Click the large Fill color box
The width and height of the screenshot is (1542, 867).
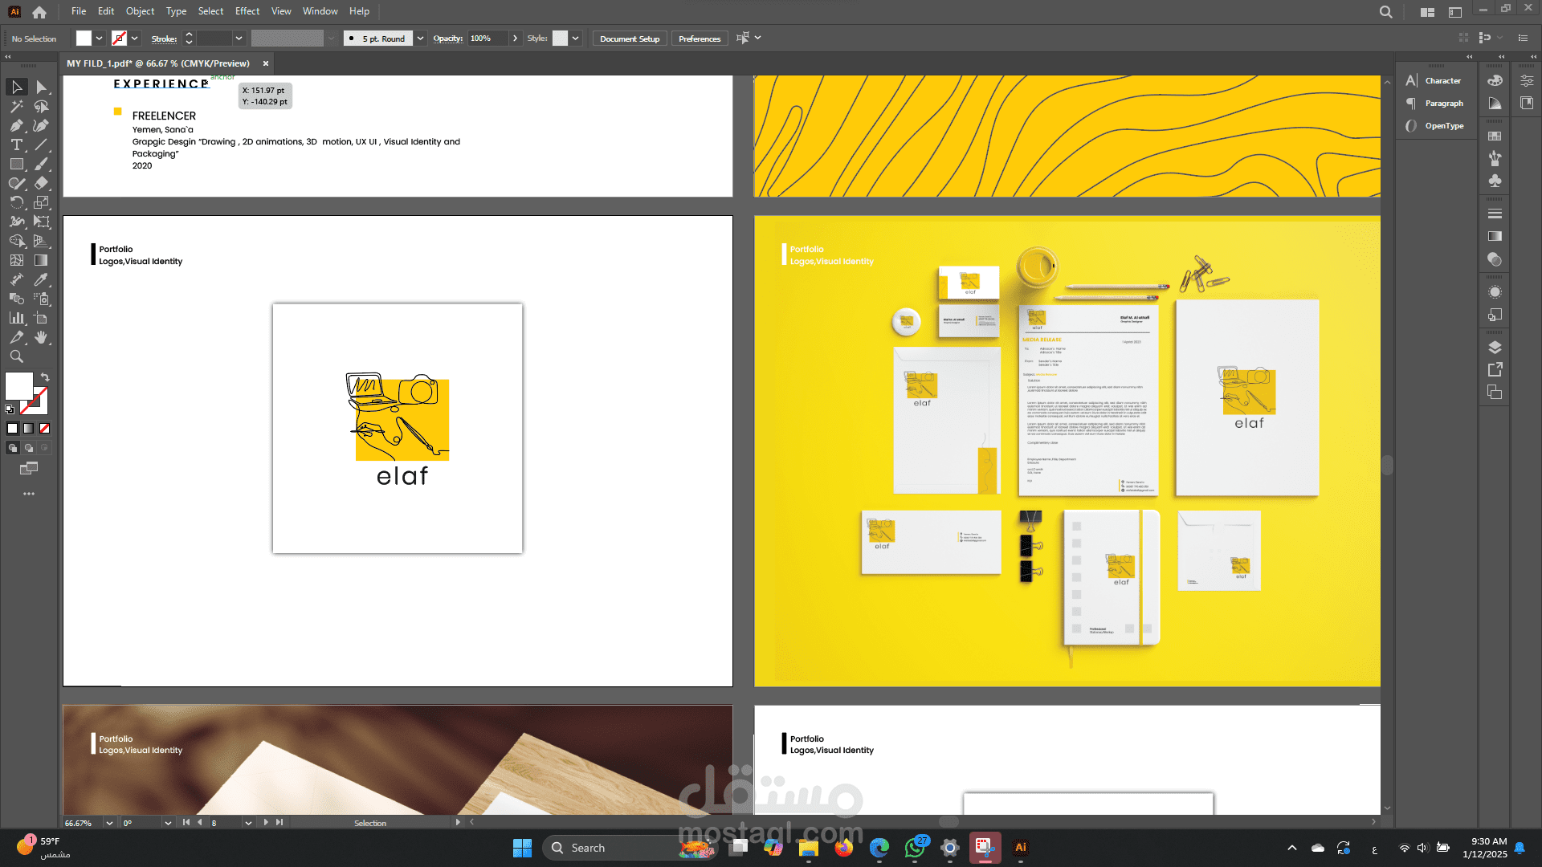pyautogui.click(x=19, y=386)
